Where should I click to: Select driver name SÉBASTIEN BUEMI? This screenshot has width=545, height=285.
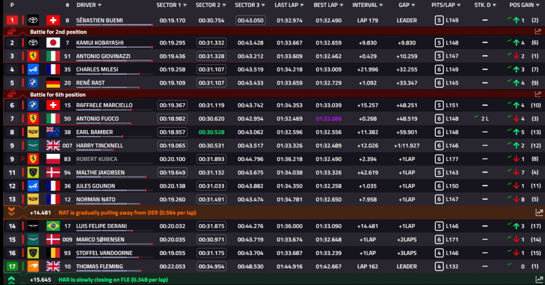[x=100, y=21]
